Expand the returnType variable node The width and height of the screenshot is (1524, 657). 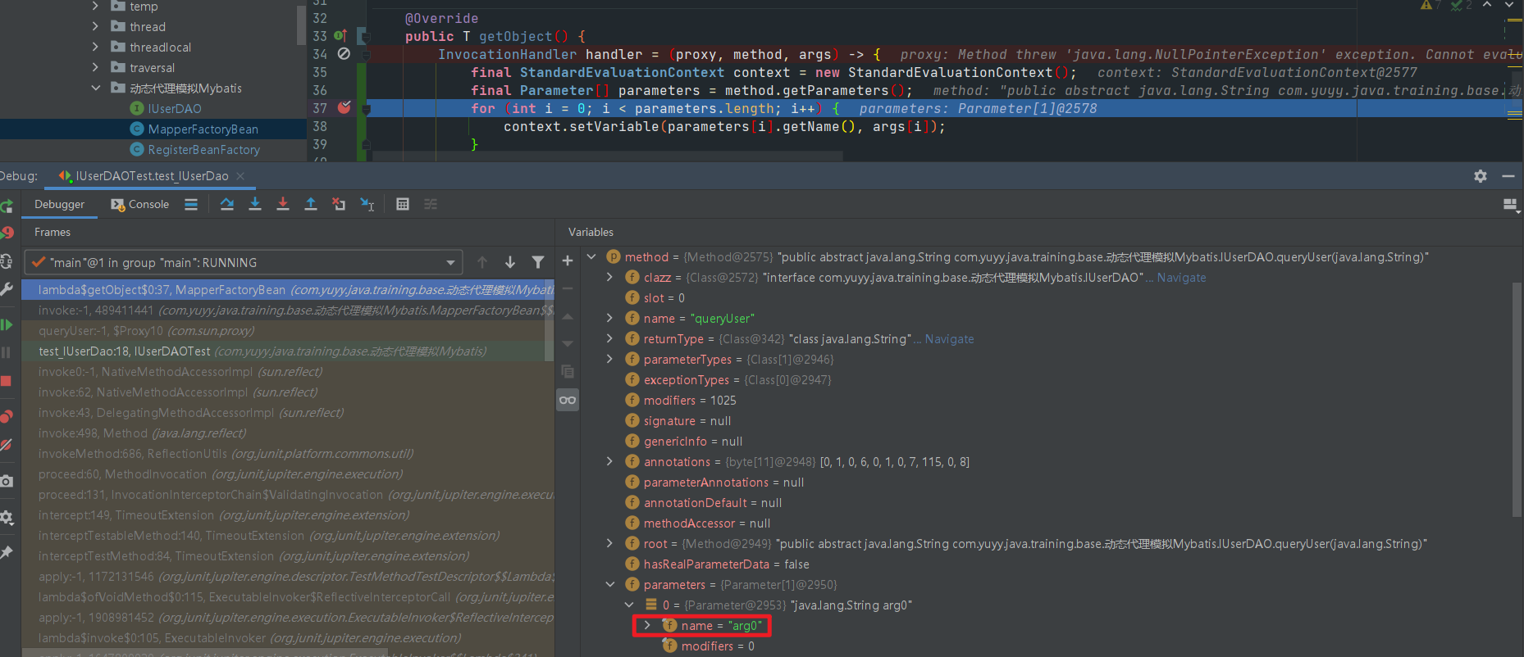(x=609, y=338)
